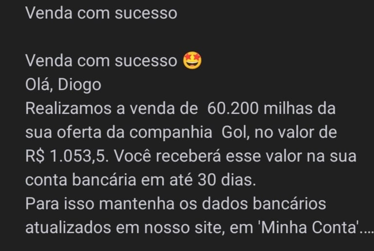This screenshot has height=251, width=374.
Task: Click the '30 dias' text
Action: (226, 180)
